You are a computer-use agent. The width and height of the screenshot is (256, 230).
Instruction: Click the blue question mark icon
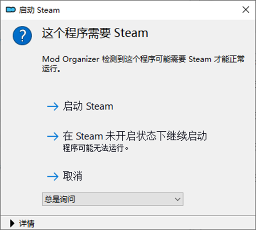click(22, 35)
